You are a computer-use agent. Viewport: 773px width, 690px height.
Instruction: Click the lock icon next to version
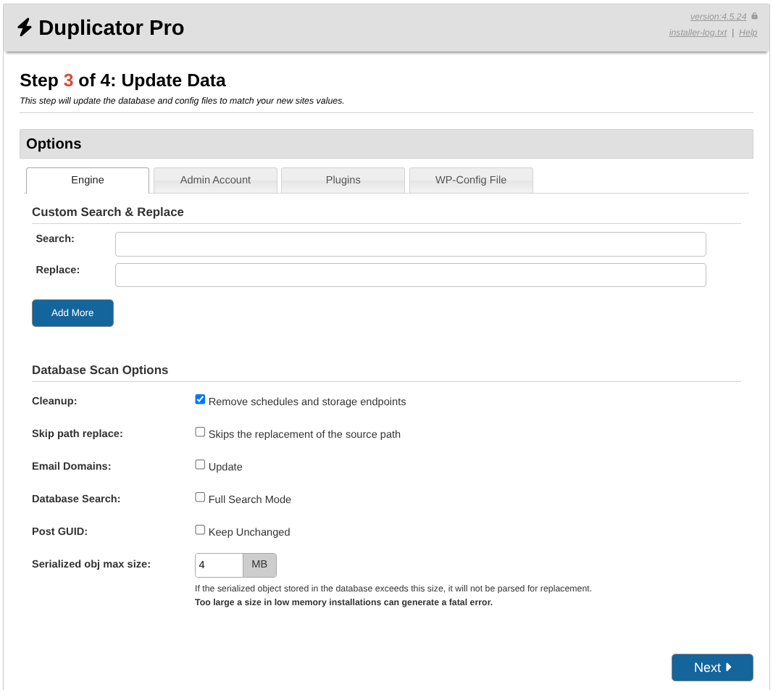pyautogui.click(x=754, y=16)
